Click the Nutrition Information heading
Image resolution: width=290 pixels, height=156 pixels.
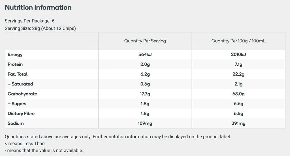[38, 7]
